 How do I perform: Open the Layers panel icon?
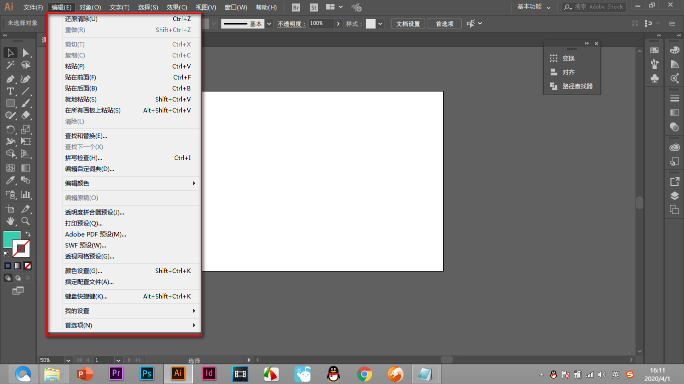click(x=674, y=195)
